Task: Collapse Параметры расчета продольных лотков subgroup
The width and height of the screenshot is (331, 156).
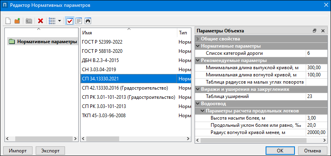Action: (203, 111)
